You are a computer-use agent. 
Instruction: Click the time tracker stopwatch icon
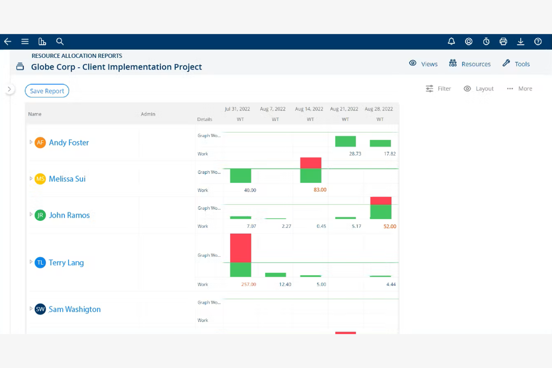(486, 41)
